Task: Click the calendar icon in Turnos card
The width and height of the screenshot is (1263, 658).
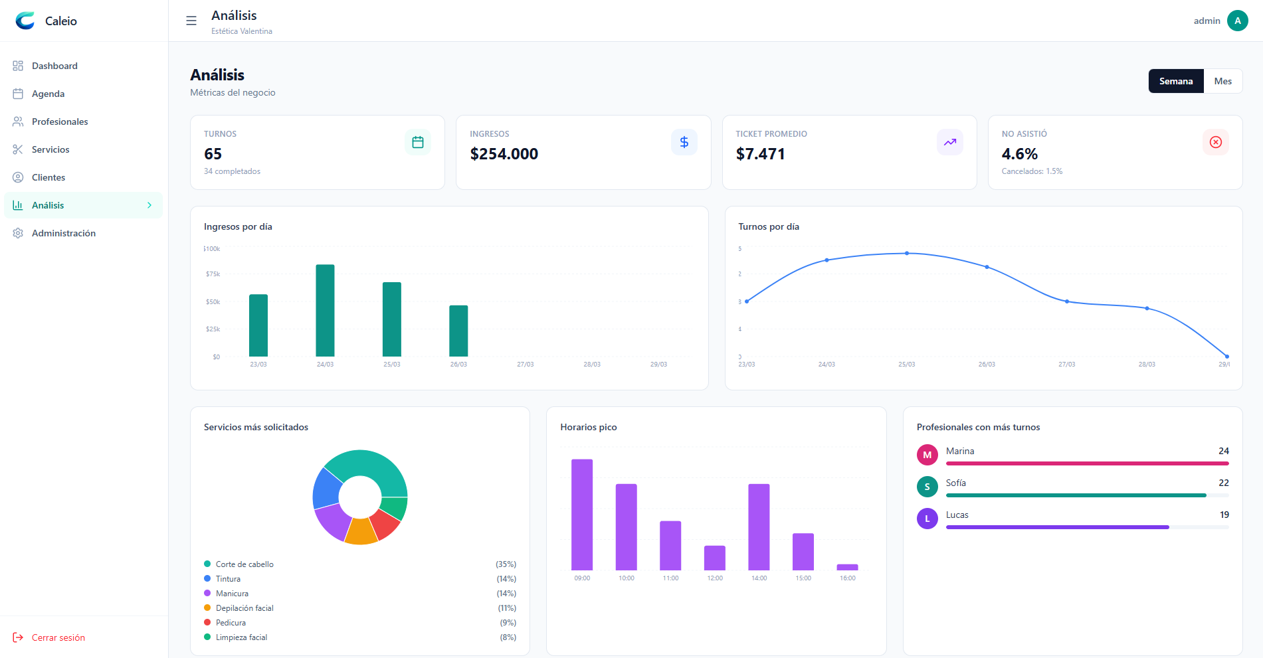Action: coord(418,142)
